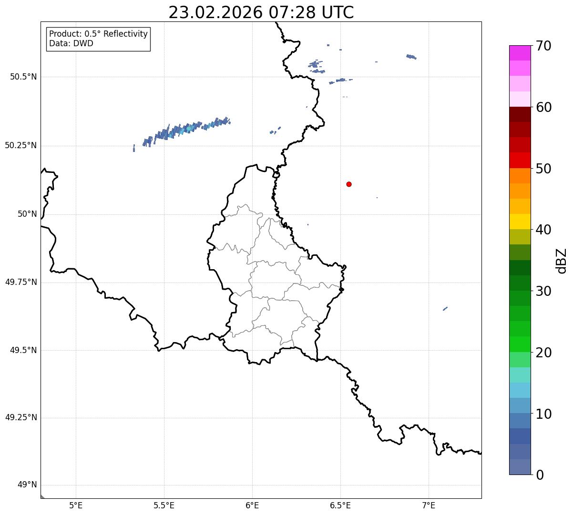Click the 6.5°E longitude tick label
Image resolution: width=573 pixels, height=515 pixels.
coord(340,505)
